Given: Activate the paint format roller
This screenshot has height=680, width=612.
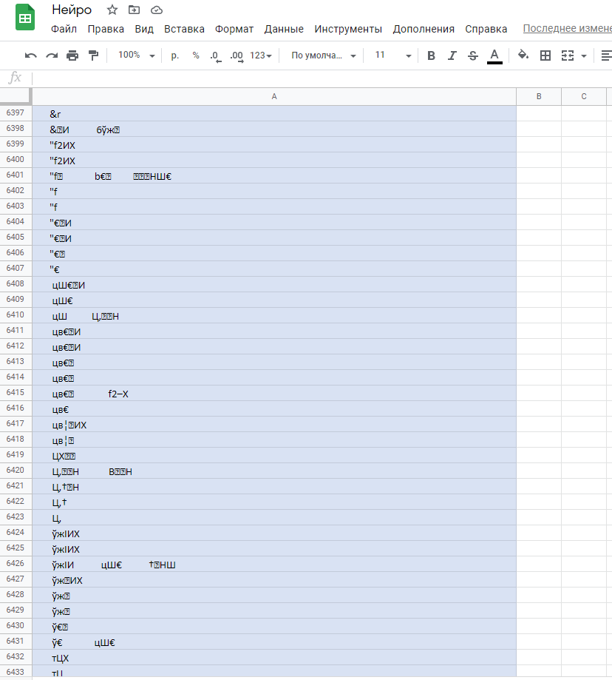Looking at the screenshot, I should 93,55.
